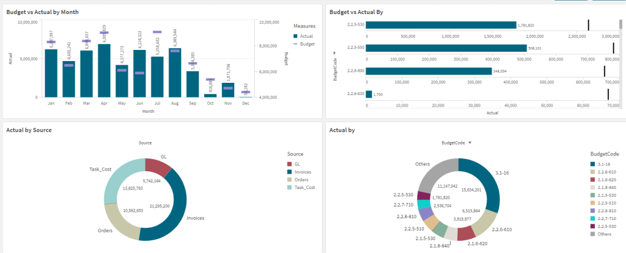Click the 15,634,201 value in BudgetCode donut
This screenshot has width=626, height=253.
point(473,190)
